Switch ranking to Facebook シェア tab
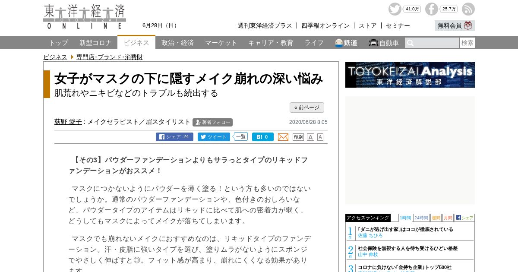The height and width of the screenshot is (272, 518). tap(464, 218)
